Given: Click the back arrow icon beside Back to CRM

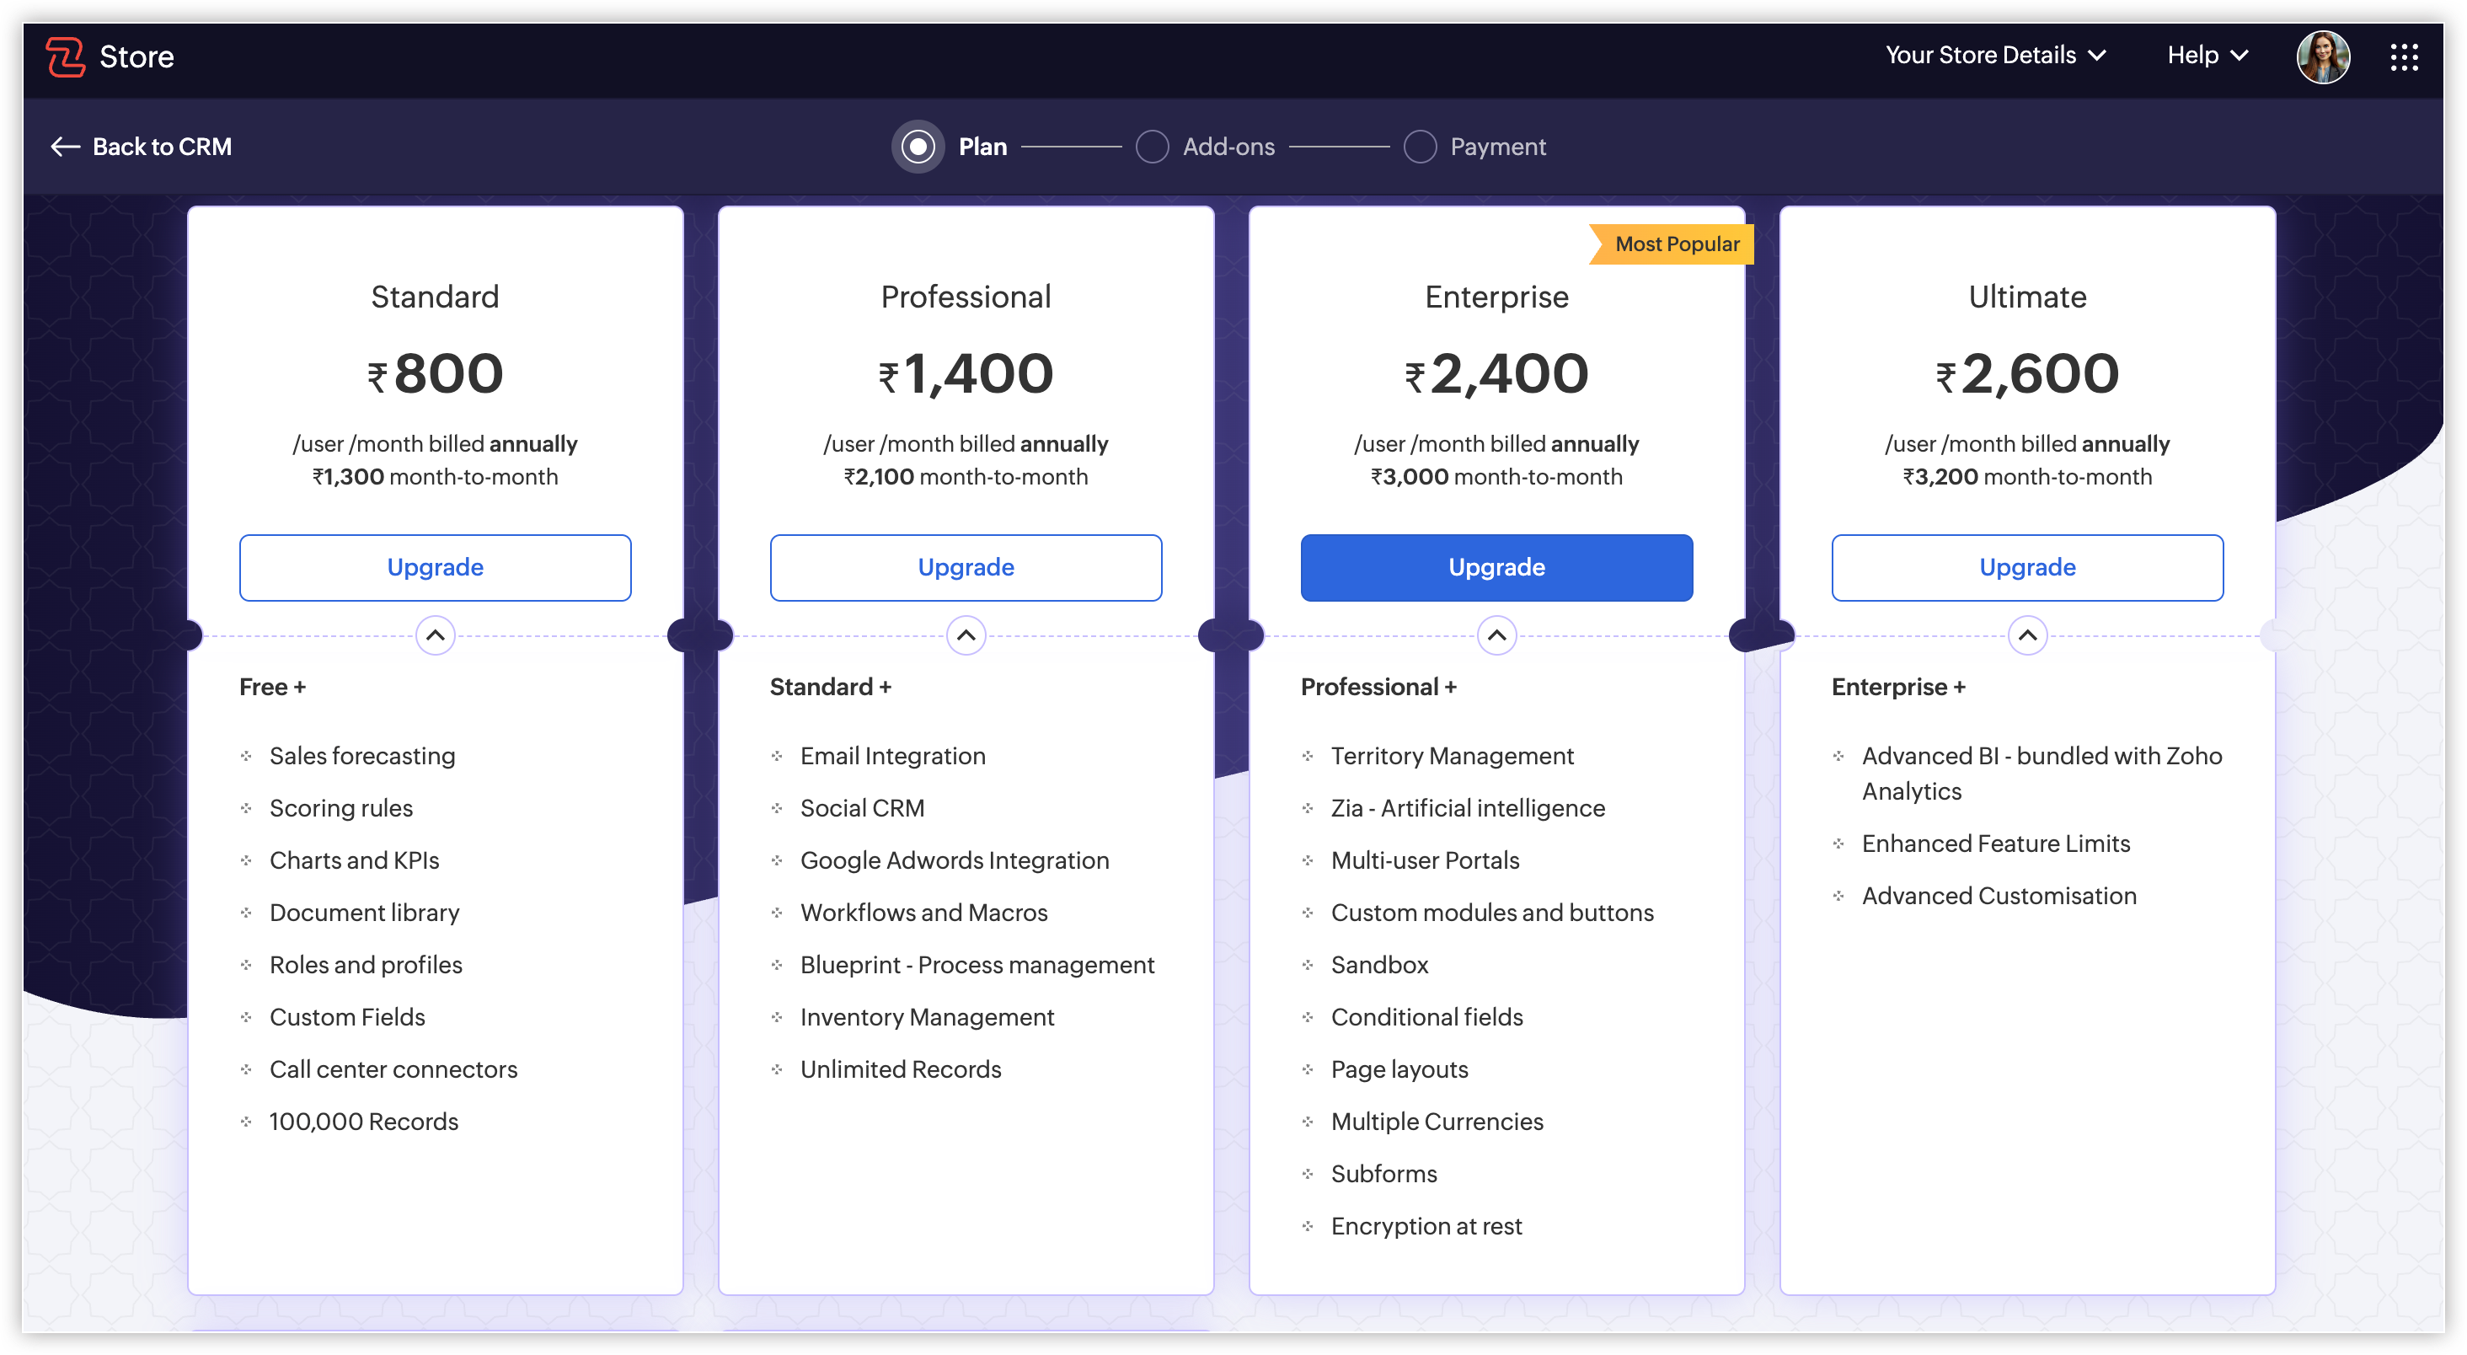Looking at the screenshot, I should pos(64,147).
